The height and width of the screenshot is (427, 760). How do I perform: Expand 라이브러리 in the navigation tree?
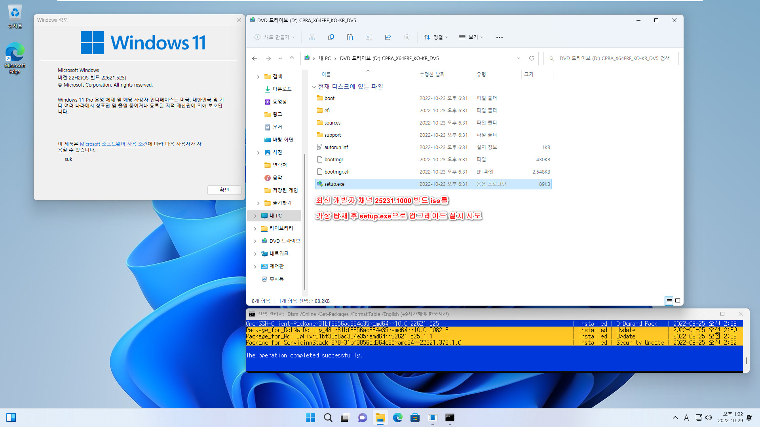255,229
